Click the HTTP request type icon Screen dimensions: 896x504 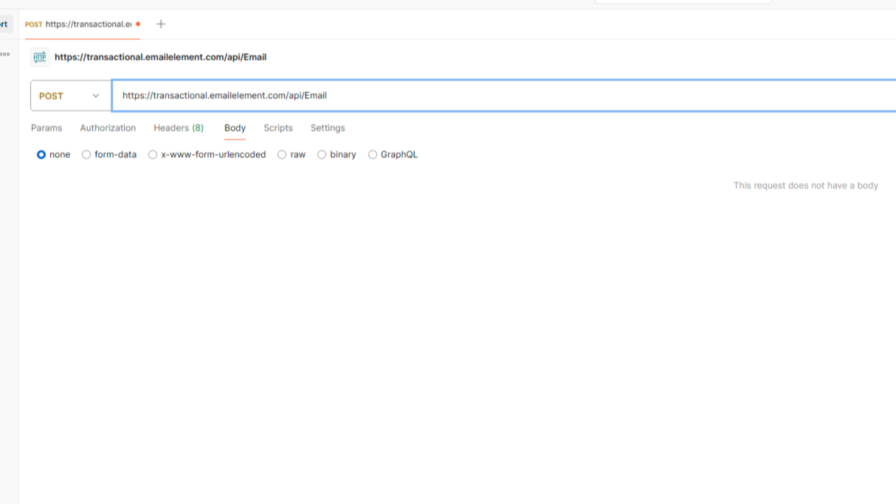click(x=40, y=57)
